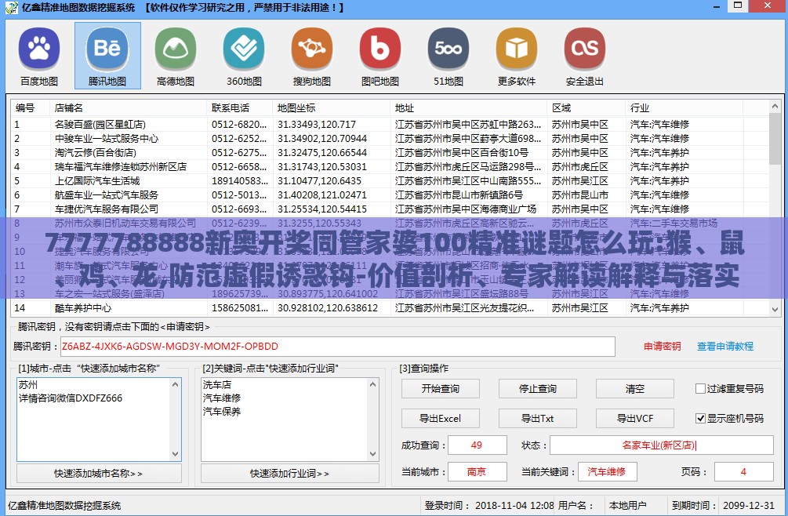Click the app logo in title bar
Viewport: 788px width, 516px height.
(x=11, y=8)
